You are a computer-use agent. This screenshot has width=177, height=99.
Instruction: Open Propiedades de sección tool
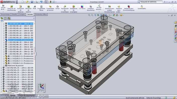[x=50, y=8]
